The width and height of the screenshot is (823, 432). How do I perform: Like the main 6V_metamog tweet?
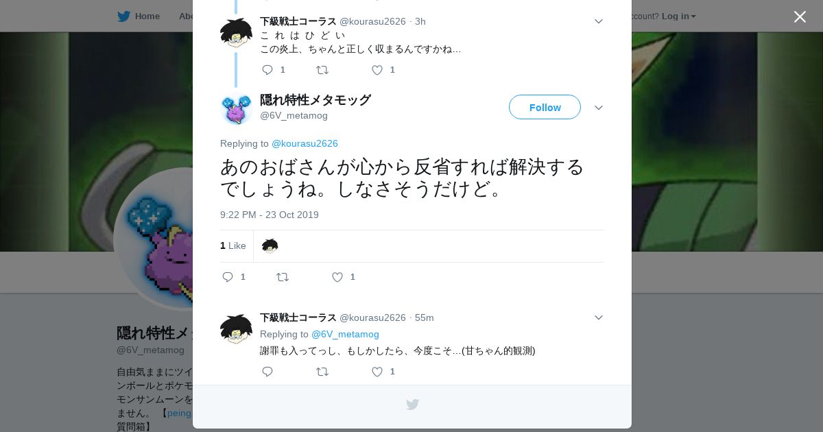pyautogui.click(x=337, y=277)
